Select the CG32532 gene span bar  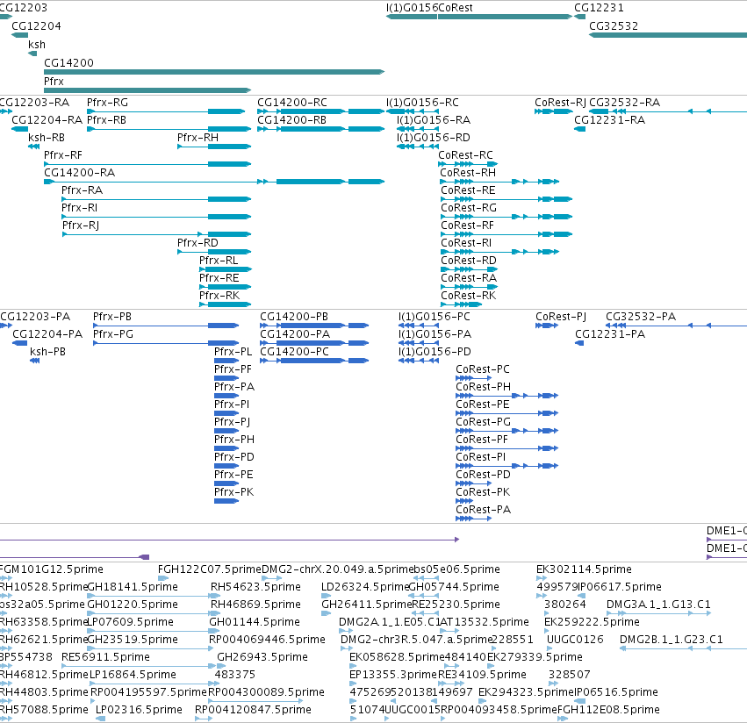tap(668, 35)
